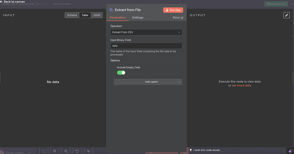Click the tidy up workflow icon

point(88,151)
